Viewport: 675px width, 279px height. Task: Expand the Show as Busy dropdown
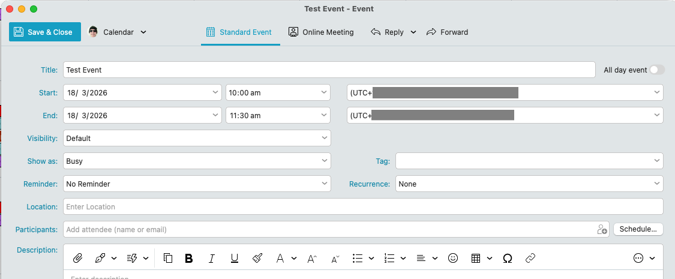(x=197, y=161)
